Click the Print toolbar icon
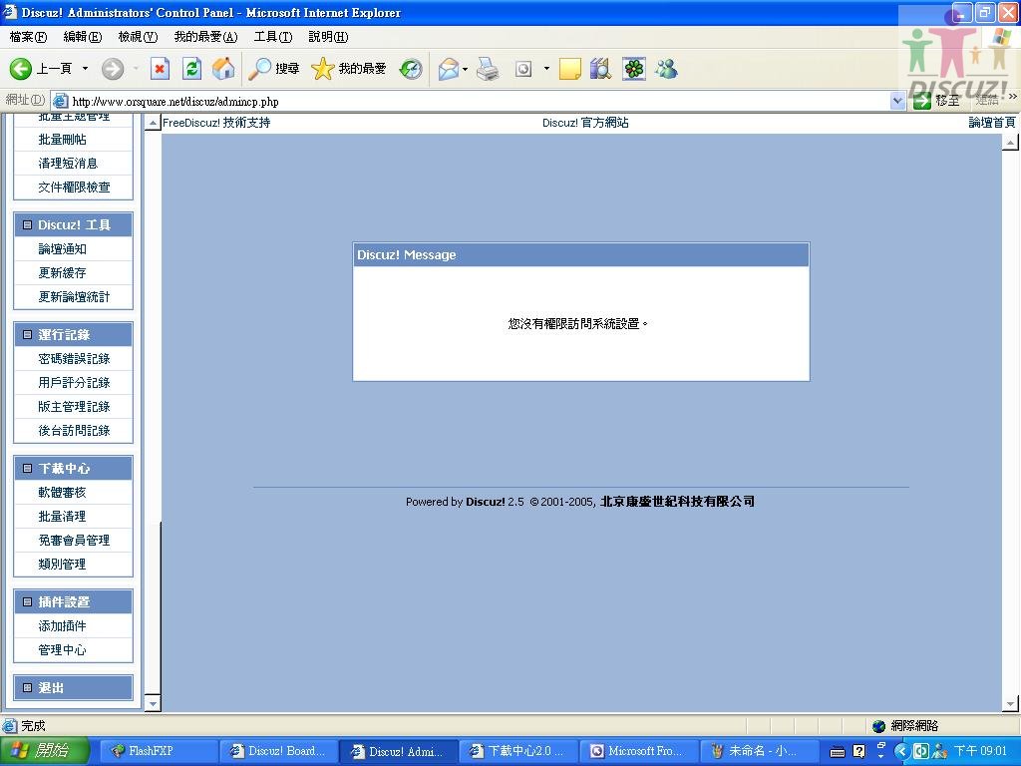 [x=488, y=69]
